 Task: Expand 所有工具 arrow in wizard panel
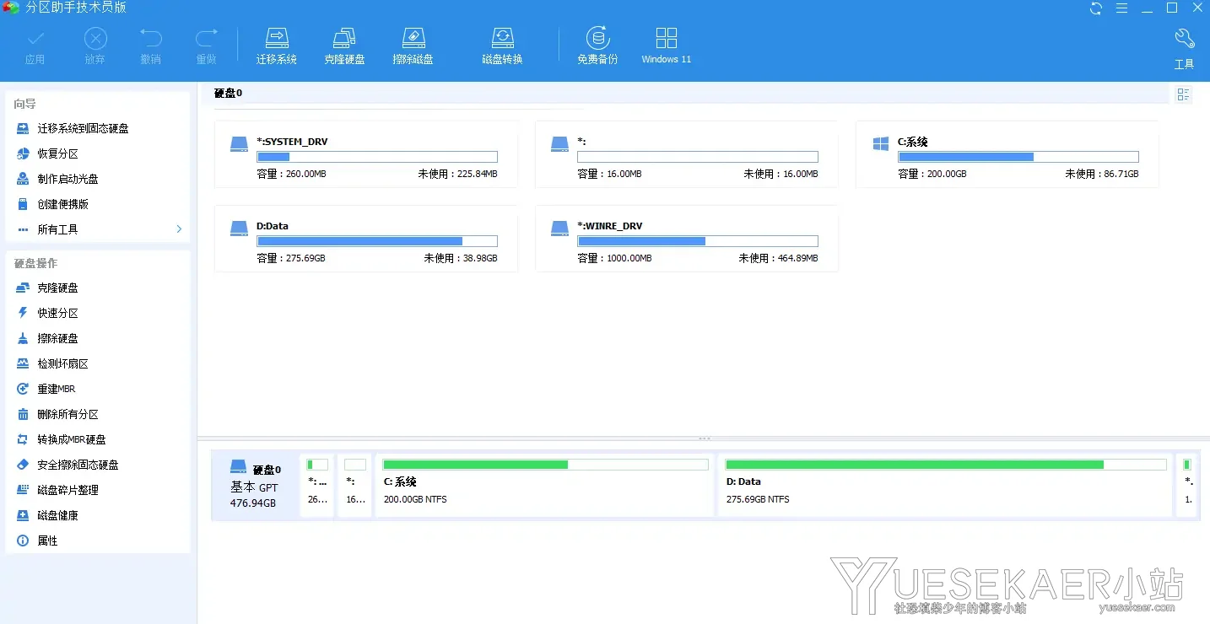179,229
